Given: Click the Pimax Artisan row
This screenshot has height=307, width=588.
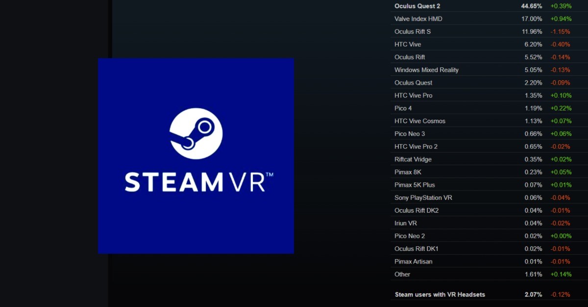Looking at the screenshot, I should (x=414, y=262).
